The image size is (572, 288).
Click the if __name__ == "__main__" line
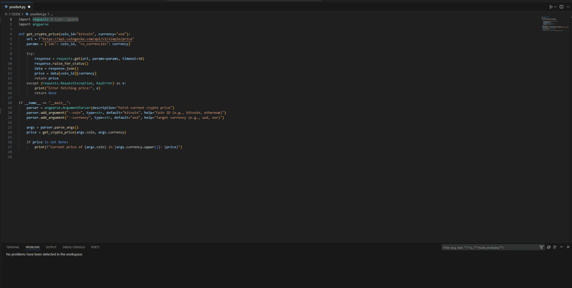[x=44, y=103]
